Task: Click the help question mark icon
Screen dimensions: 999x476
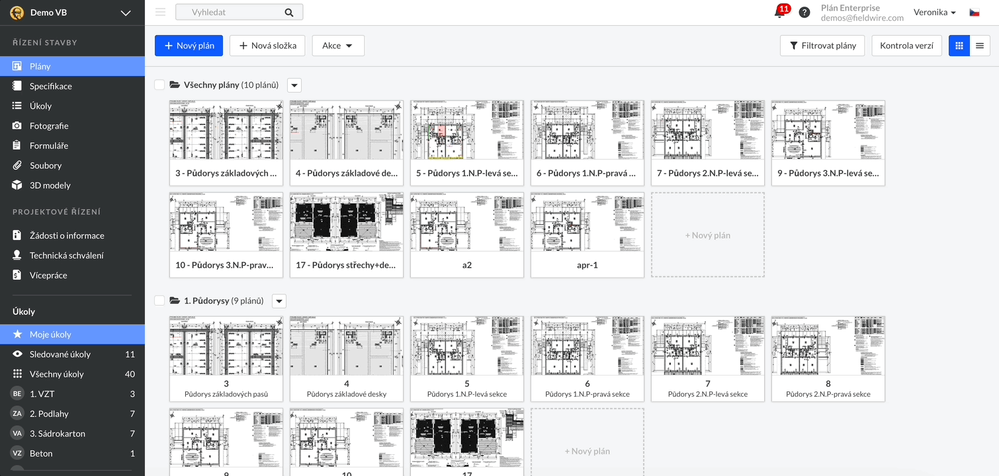Action: [804, 13]
